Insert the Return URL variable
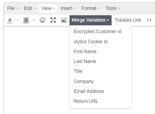Viewport: 155px width, 114px height. 100,101
